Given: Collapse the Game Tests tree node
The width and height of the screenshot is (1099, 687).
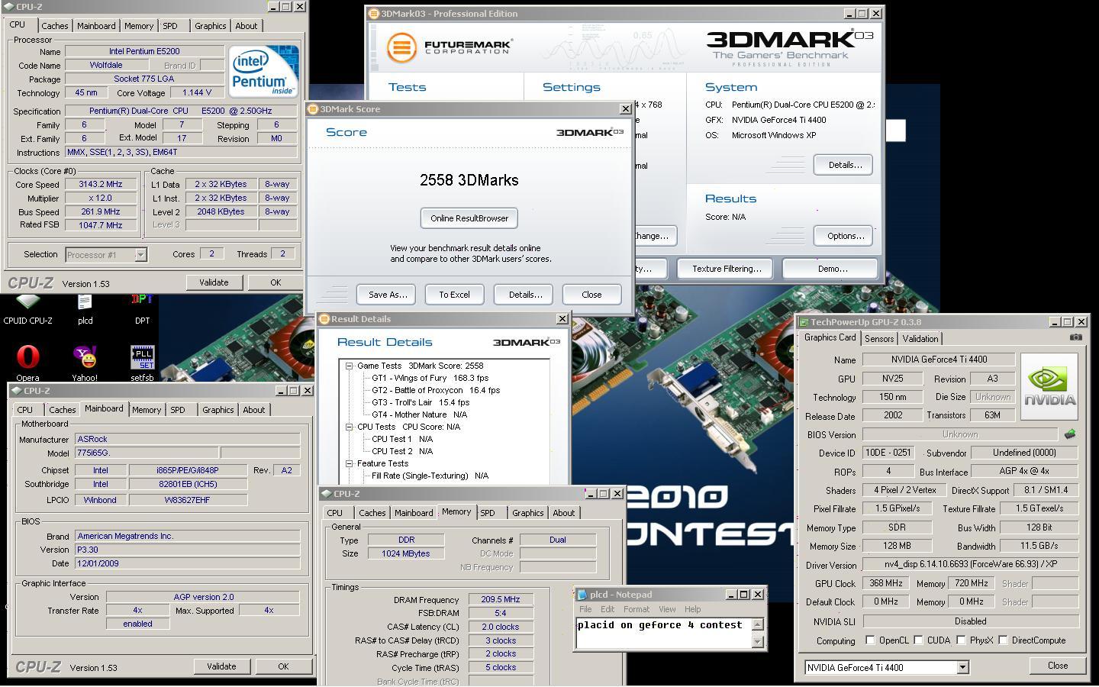Looking at the screenshot, I should 350,366.
